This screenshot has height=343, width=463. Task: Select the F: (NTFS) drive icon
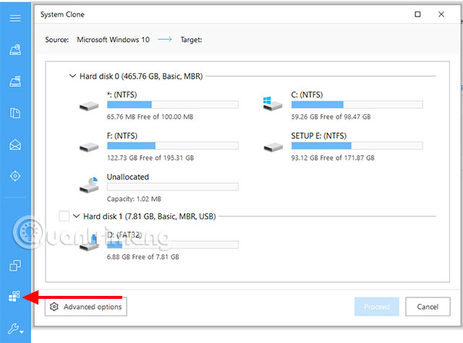(89, 147)
